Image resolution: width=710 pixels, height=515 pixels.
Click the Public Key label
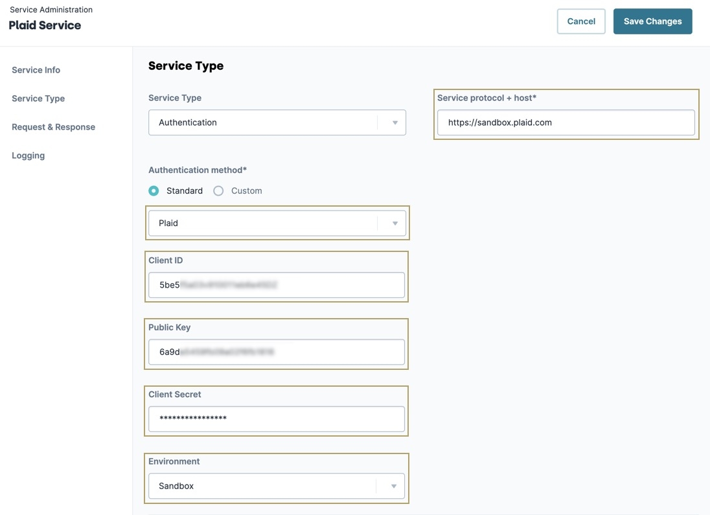pos(169,328)
